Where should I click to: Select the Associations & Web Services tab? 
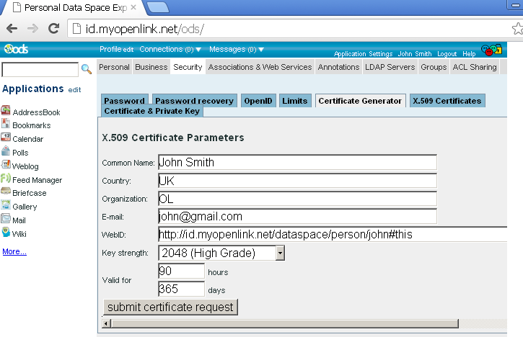[x=260, y=67]
